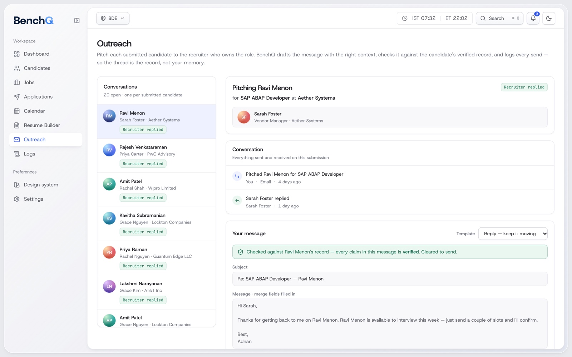Click the shield check icon in verification banner
The width and height of the screenshot is (572, 357).
pos(241,252)
